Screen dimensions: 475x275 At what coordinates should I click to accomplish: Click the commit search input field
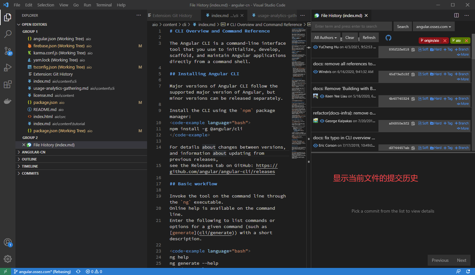(351, 26)
